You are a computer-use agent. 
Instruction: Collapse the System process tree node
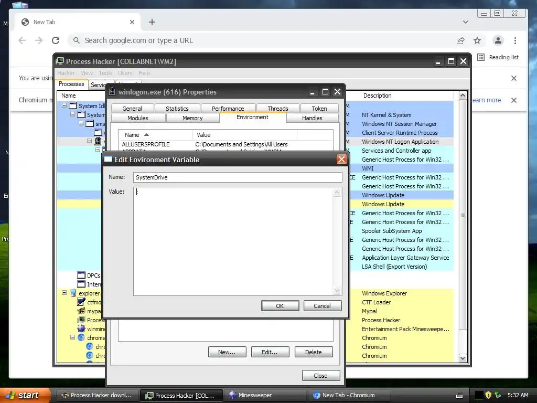tap(72, 114)
